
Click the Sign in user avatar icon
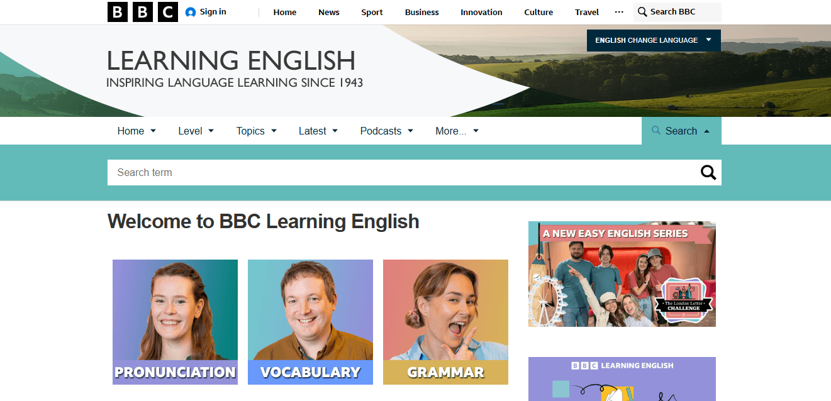tap(191, 12)
